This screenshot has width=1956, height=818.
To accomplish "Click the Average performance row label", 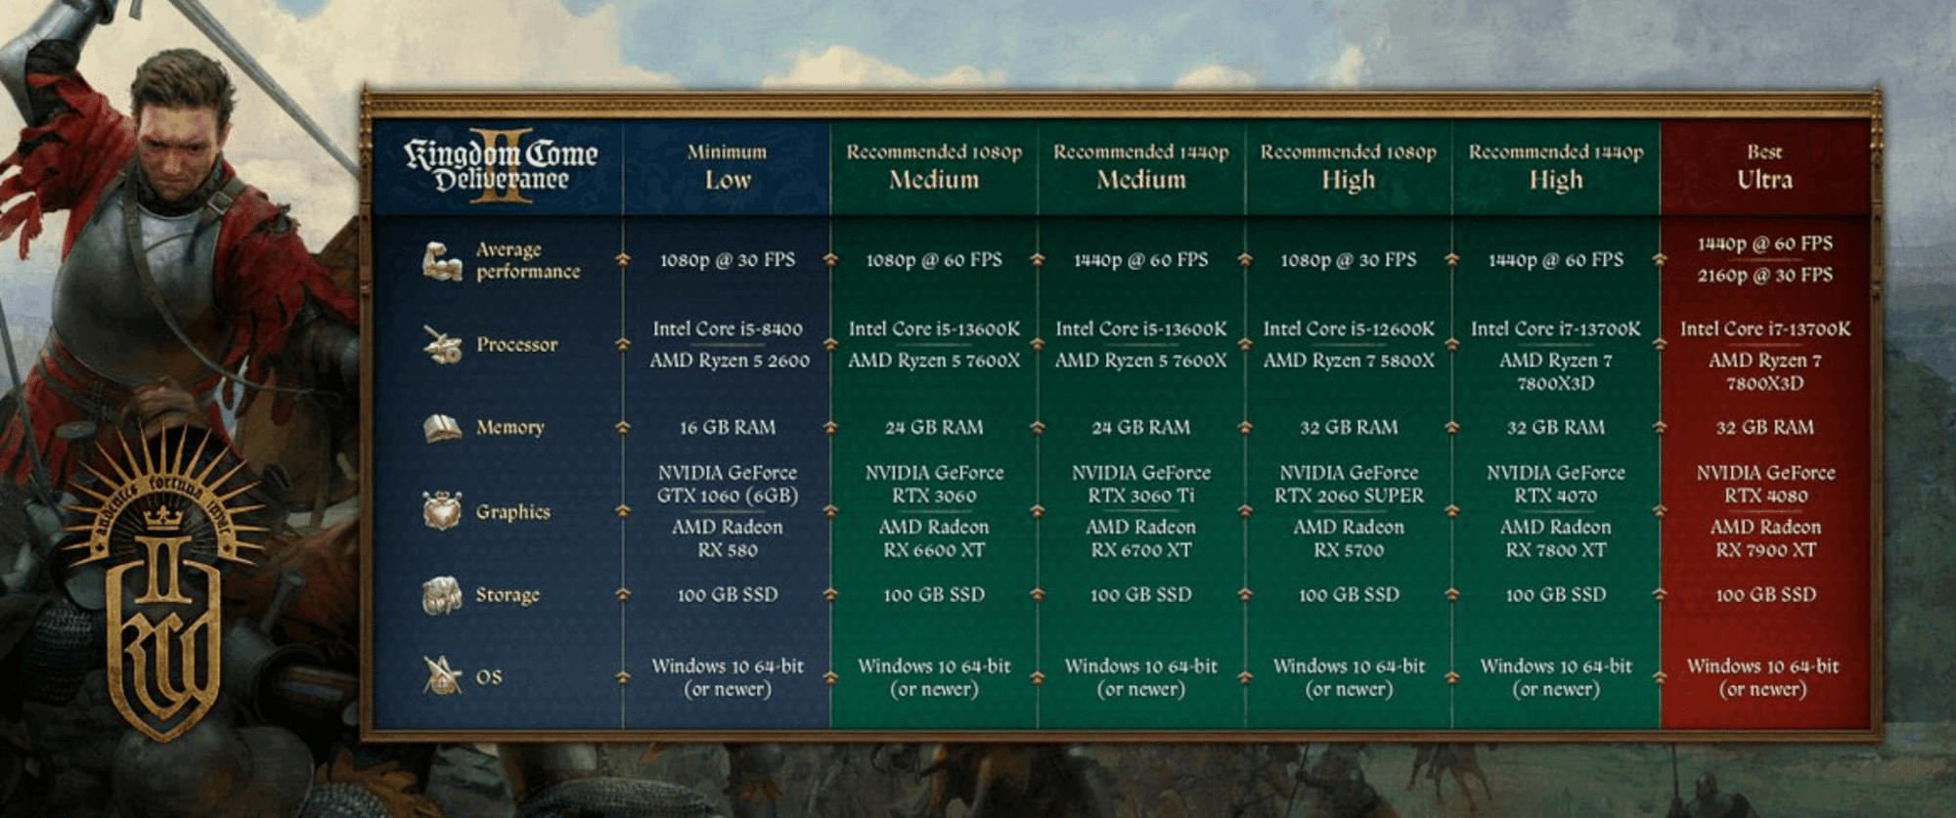I will pyautogui.click(x=528, y=261).
